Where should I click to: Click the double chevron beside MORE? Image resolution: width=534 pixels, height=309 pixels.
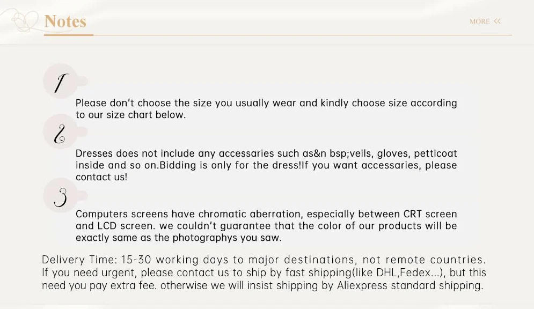pyautogui.click(x=497, y=21)
